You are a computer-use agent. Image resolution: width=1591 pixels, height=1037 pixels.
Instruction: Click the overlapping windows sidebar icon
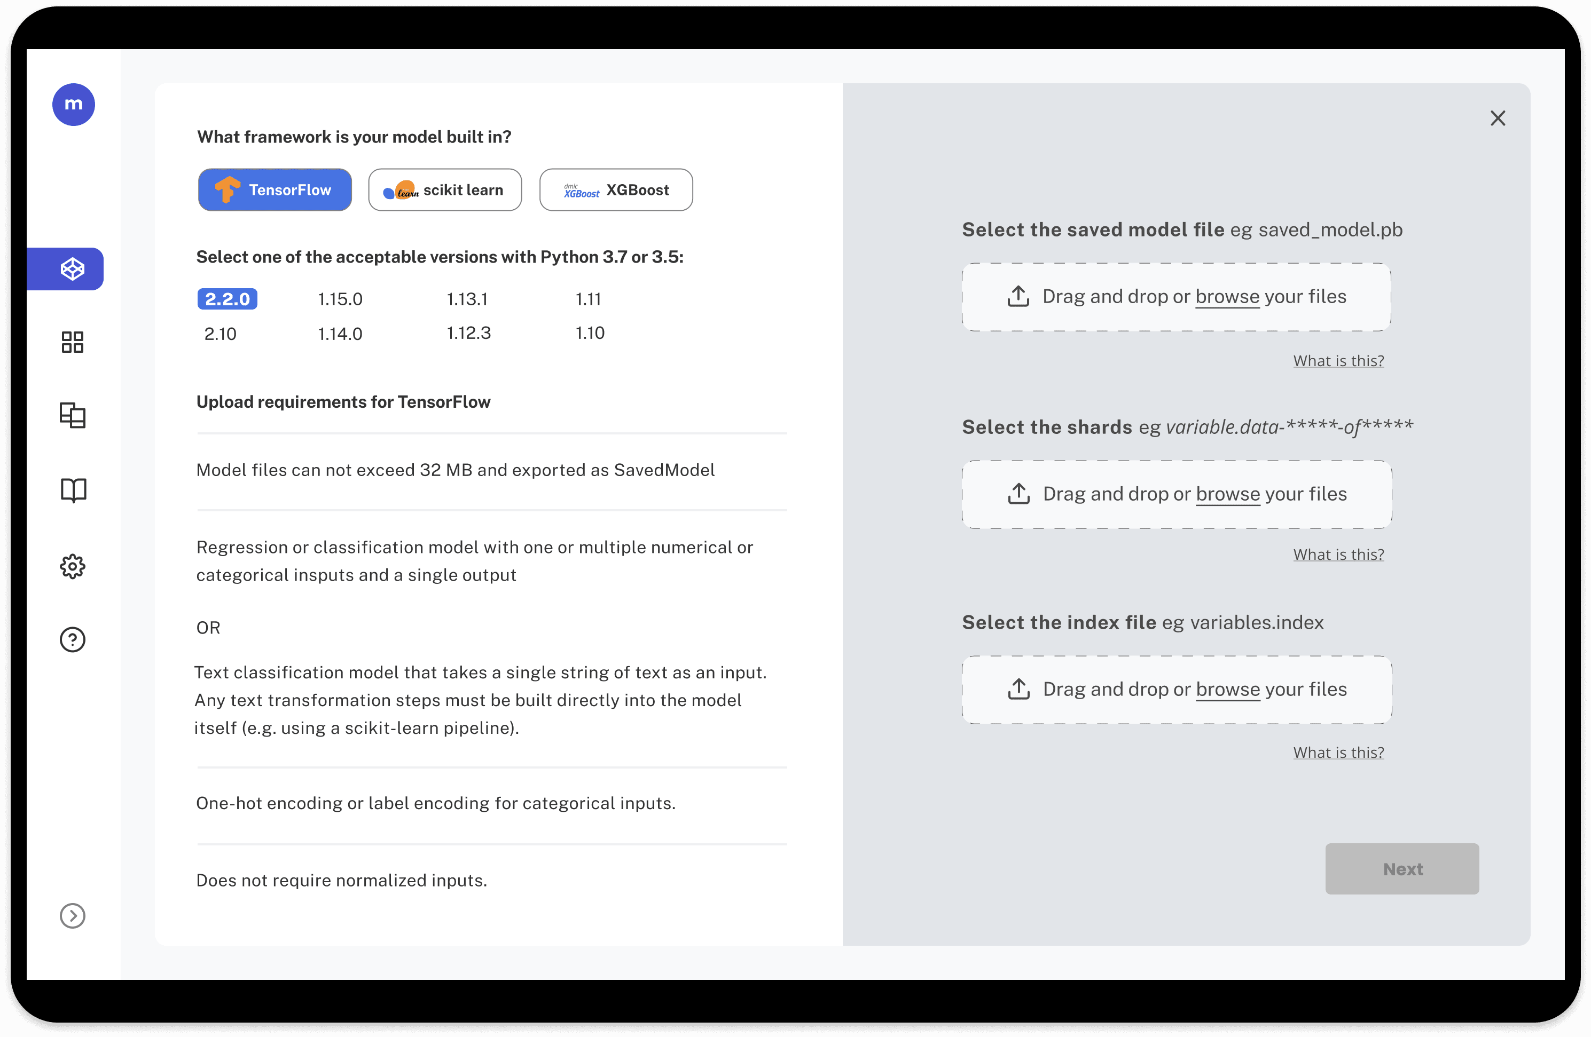coord(72,415)
